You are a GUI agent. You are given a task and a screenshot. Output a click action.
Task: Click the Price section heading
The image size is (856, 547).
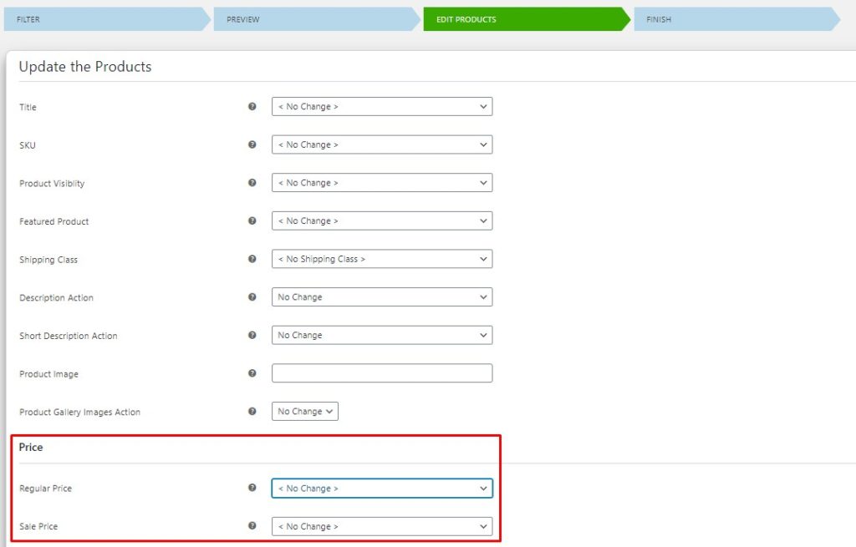(31, 447)
